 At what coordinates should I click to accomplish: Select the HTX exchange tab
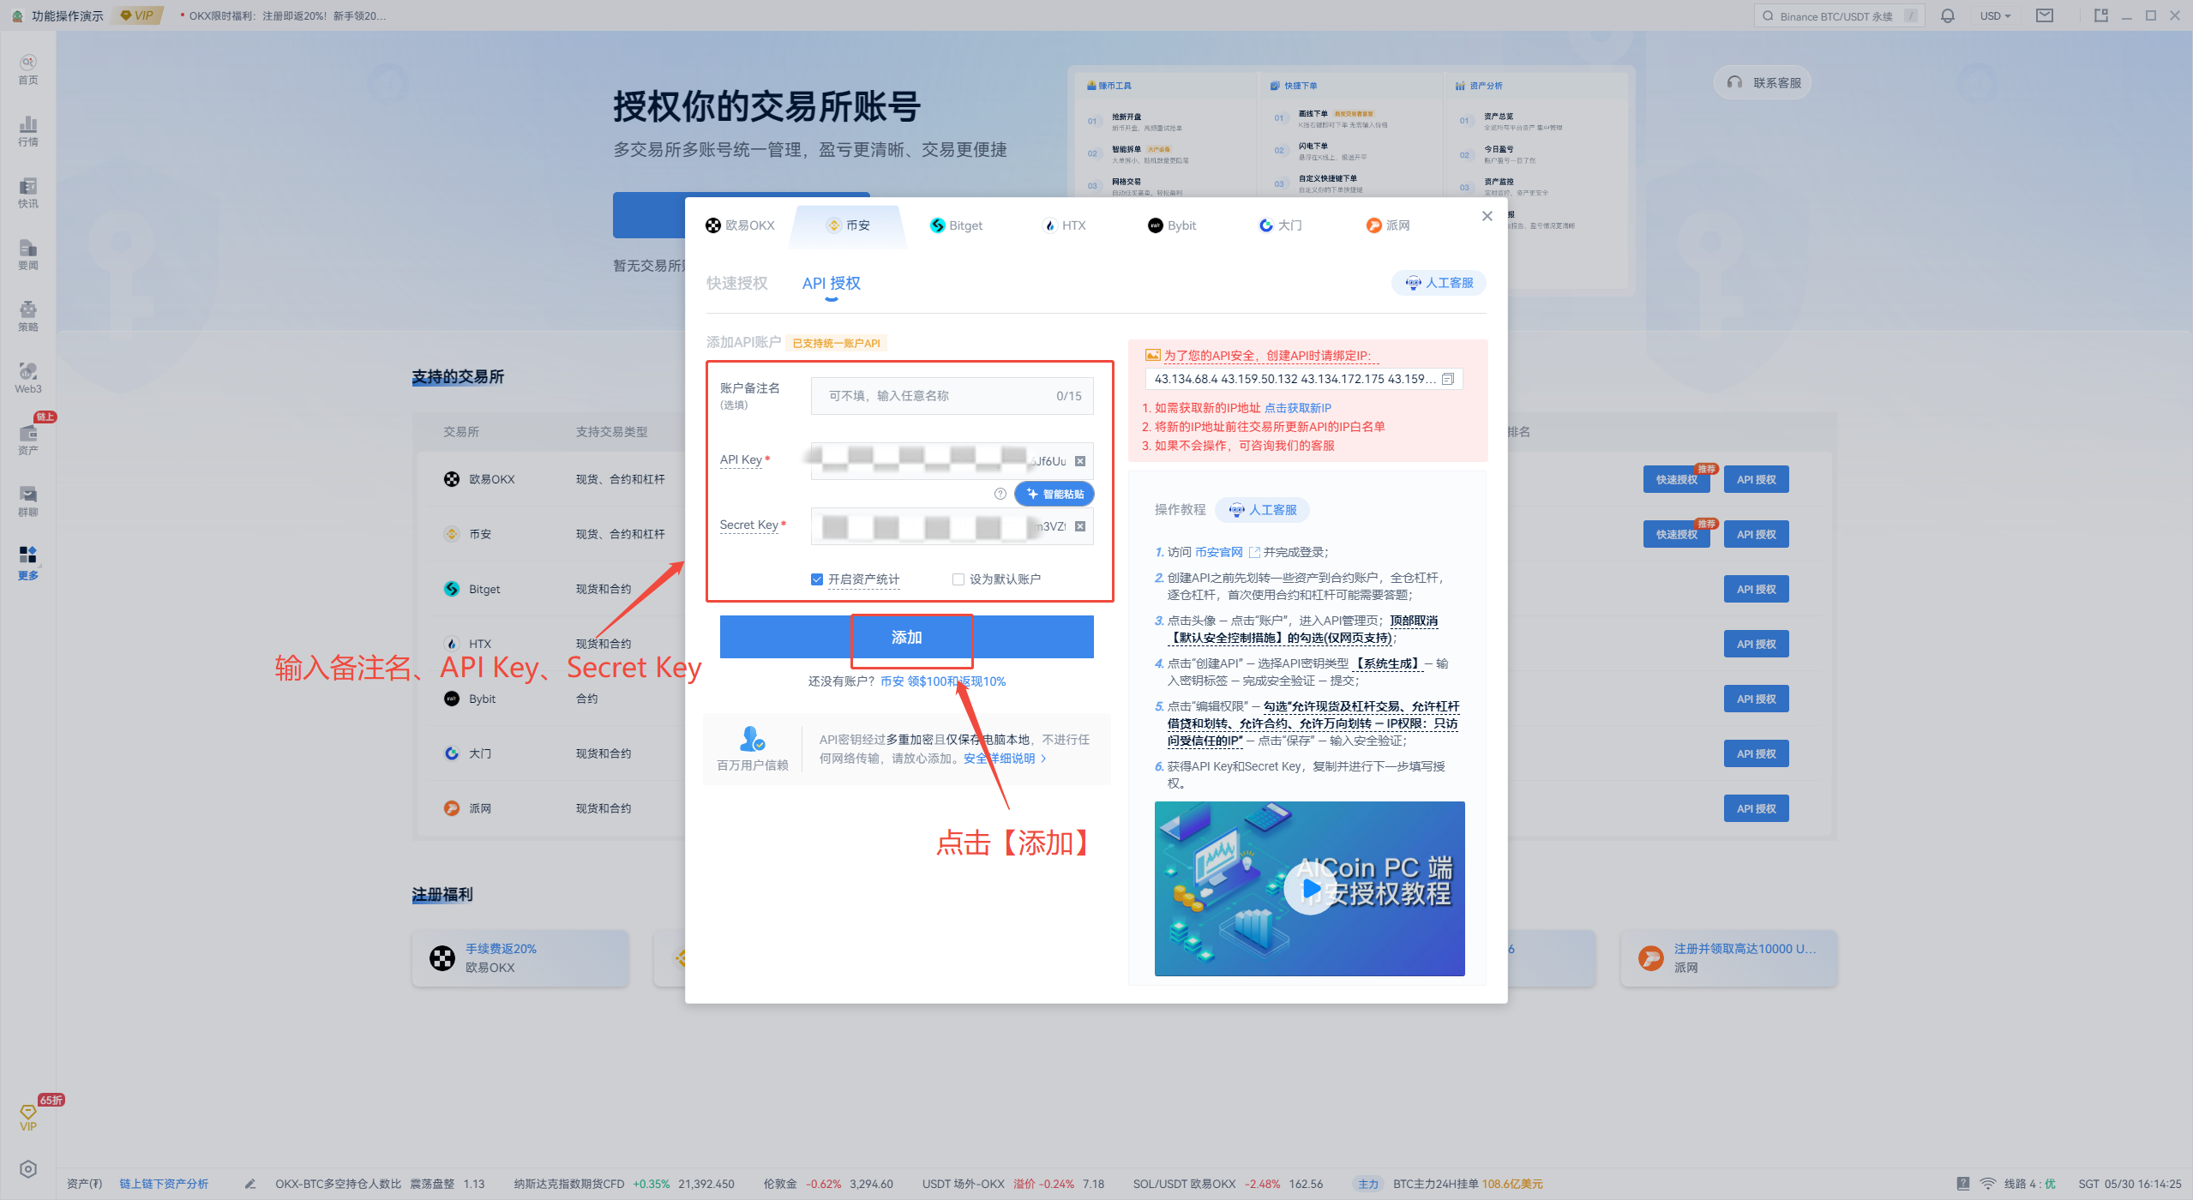[1064, 225]
